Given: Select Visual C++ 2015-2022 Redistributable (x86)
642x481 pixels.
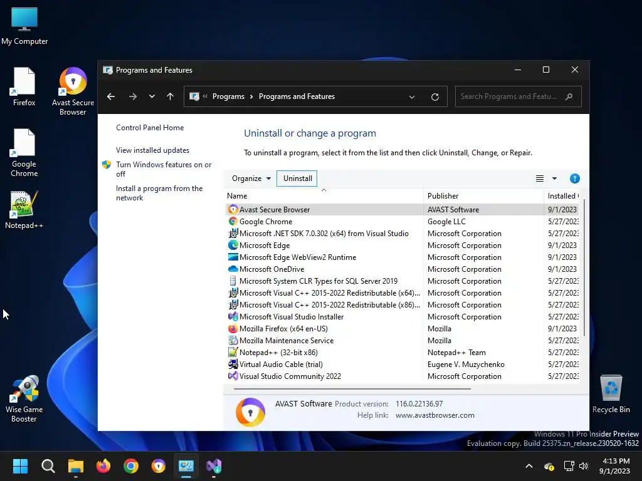Looking at the screenshot, I should (330, 305).
